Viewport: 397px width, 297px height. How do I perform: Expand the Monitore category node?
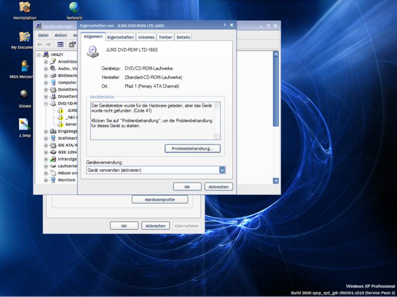[x=46, y=180]
